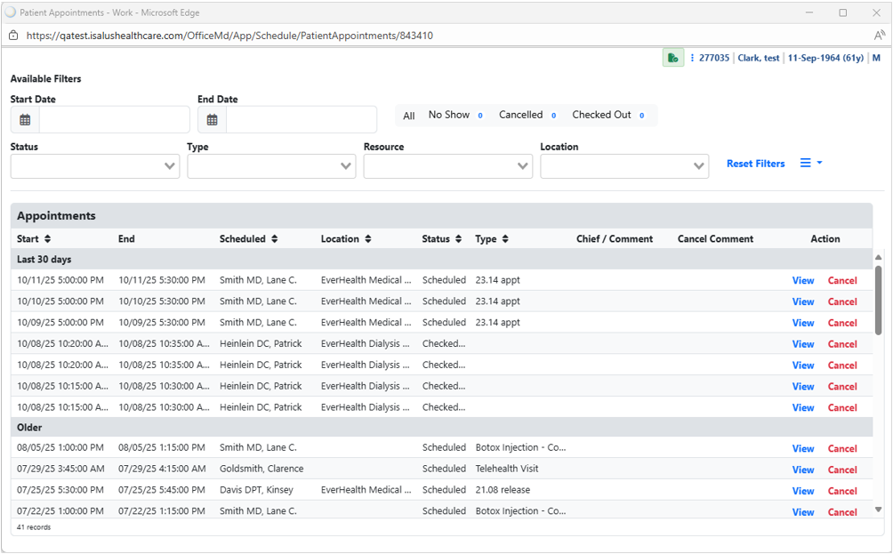
Task: Select the No Show filter tab
Action: coord(449,116)
